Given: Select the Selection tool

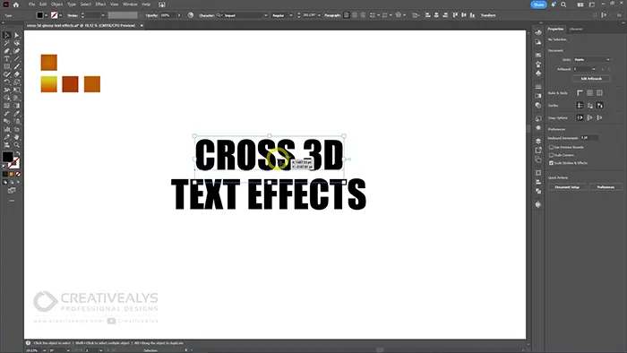Looking at the screenshot, I should (7, 35).
